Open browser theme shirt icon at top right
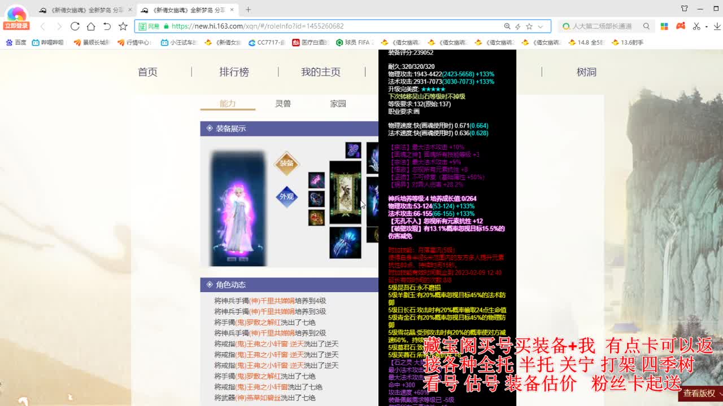The image size is (723, 406). click(684, 8)
